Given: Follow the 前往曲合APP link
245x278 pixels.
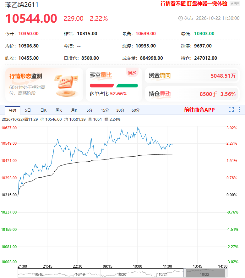Looking at the screenshot, I should pos(199,110).
